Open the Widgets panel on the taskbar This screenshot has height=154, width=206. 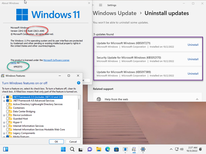pyautogui.click(x=6, y=149)
